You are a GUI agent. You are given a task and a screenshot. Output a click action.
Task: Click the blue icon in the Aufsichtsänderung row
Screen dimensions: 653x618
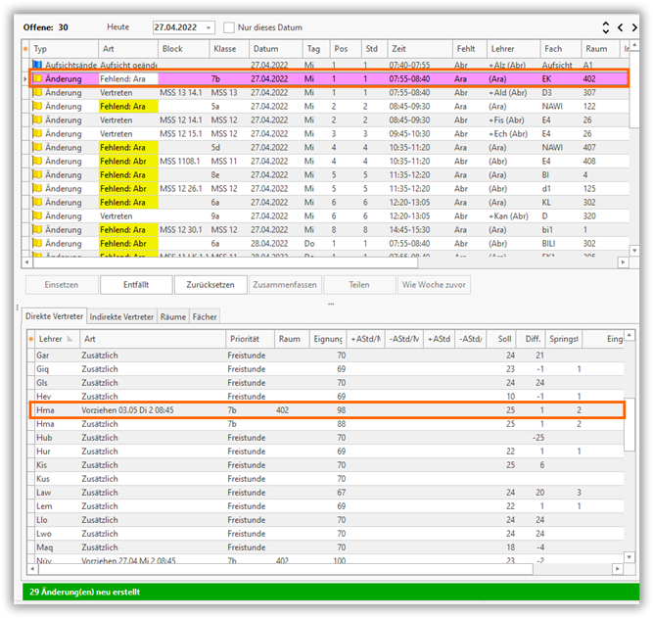(37, 64)
